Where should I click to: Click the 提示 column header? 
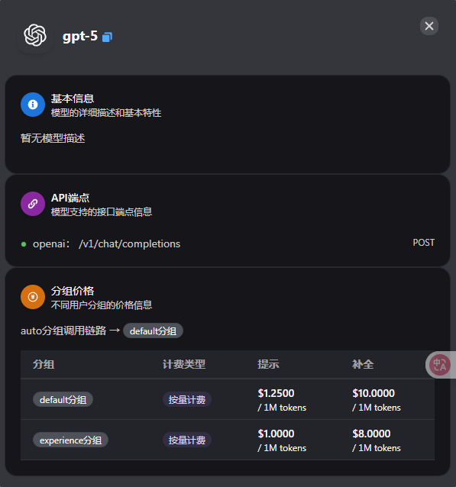pyautogui.click(x=268, y=364)
